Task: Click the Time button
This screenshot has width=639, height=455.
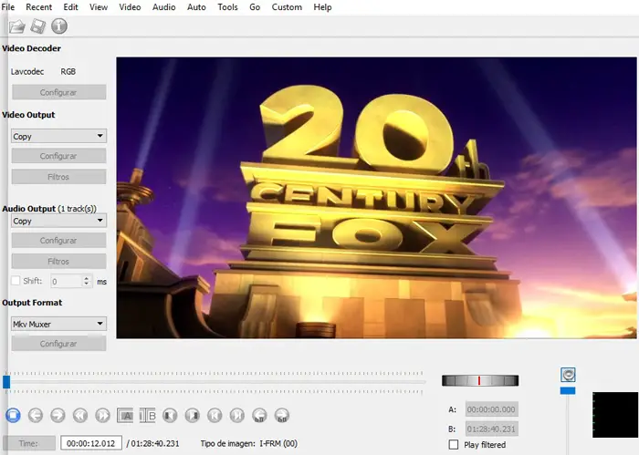Action: point(29,443)
